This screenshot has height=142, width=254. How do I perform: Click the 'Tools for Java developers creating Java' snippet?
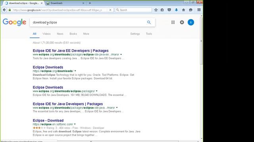(x=79, y=58)
